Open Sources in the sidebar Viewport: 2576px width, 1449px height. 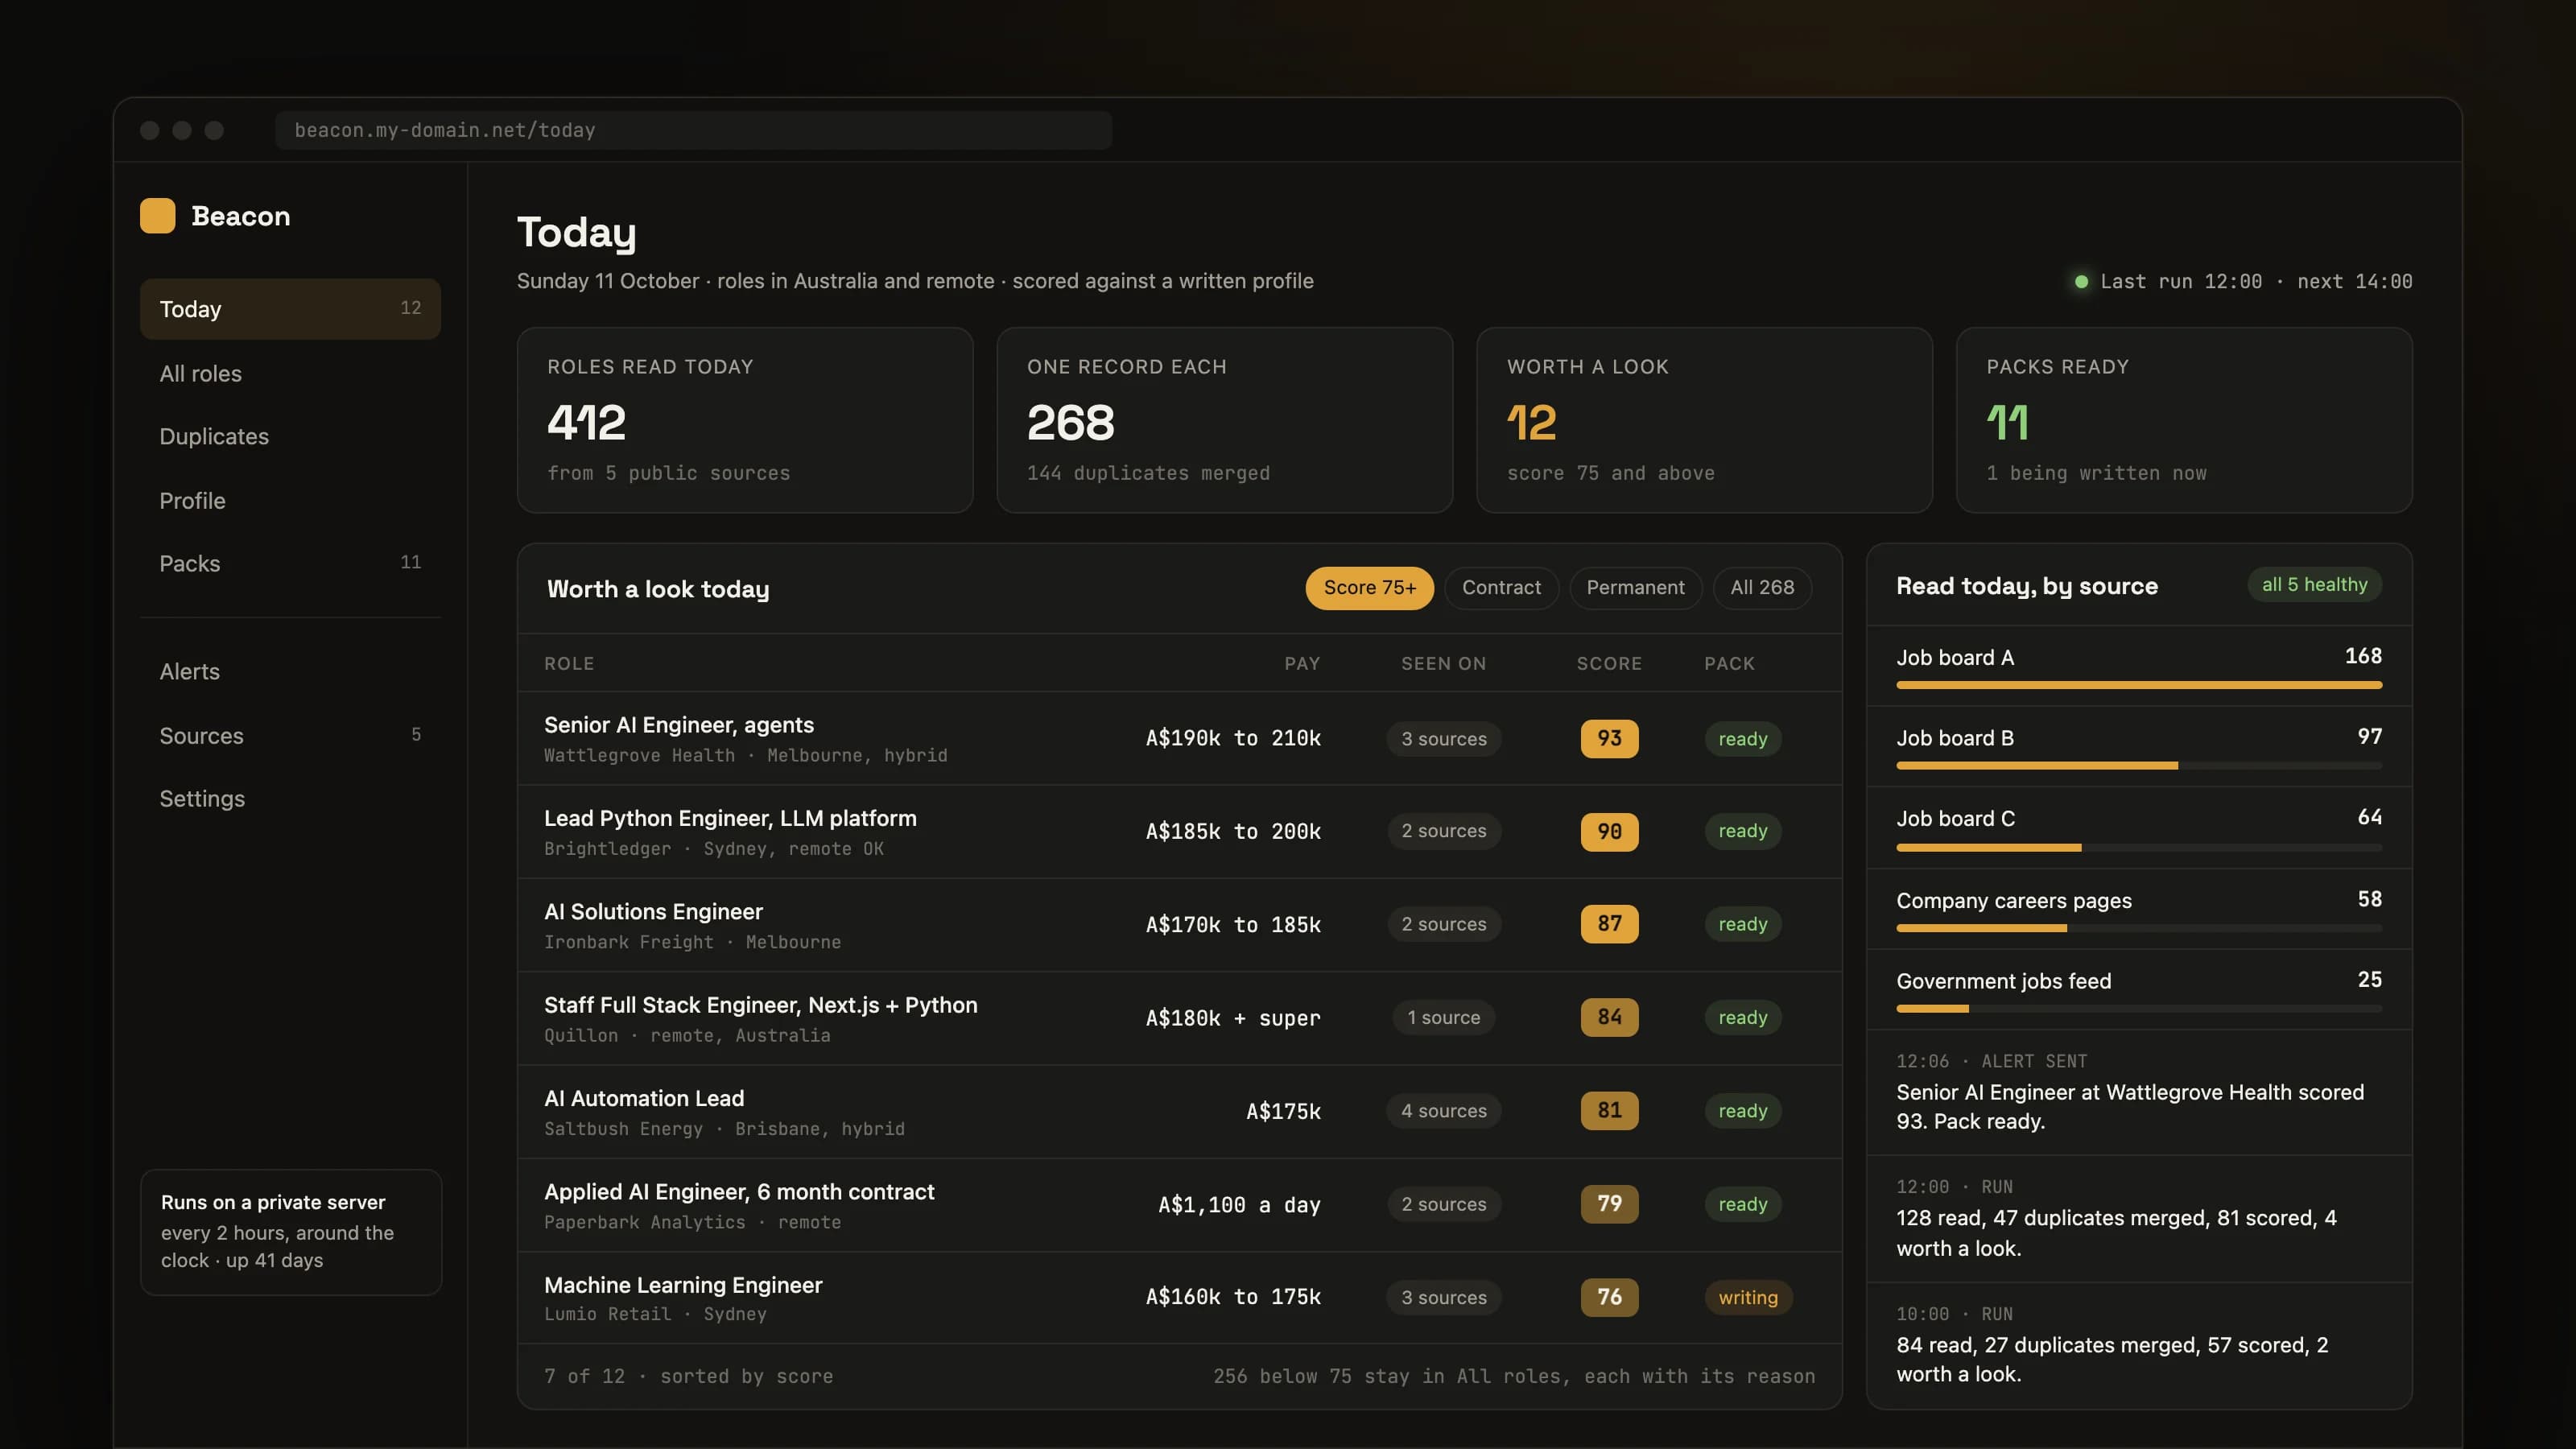pyautogui.click(x=290, y=735)
